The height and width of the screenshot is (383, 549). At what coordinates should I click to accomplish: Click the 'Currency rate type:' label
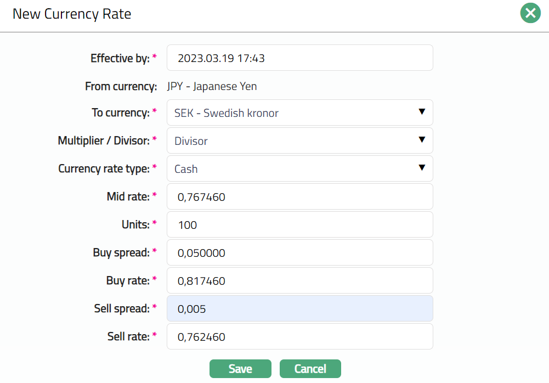click(104, 169)
